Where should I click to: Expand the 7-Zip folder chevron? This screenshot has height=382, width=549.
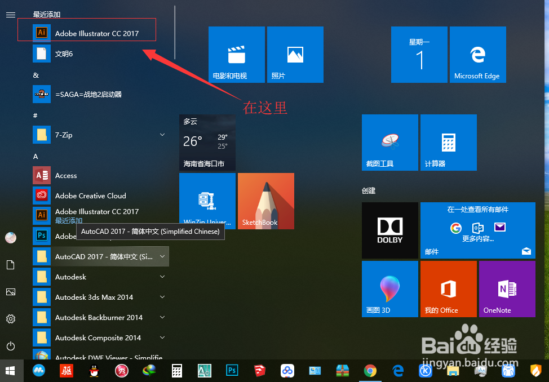coord(162,135)
